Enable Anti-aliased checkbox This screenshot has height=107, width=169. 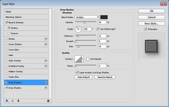tap(88, 59)
